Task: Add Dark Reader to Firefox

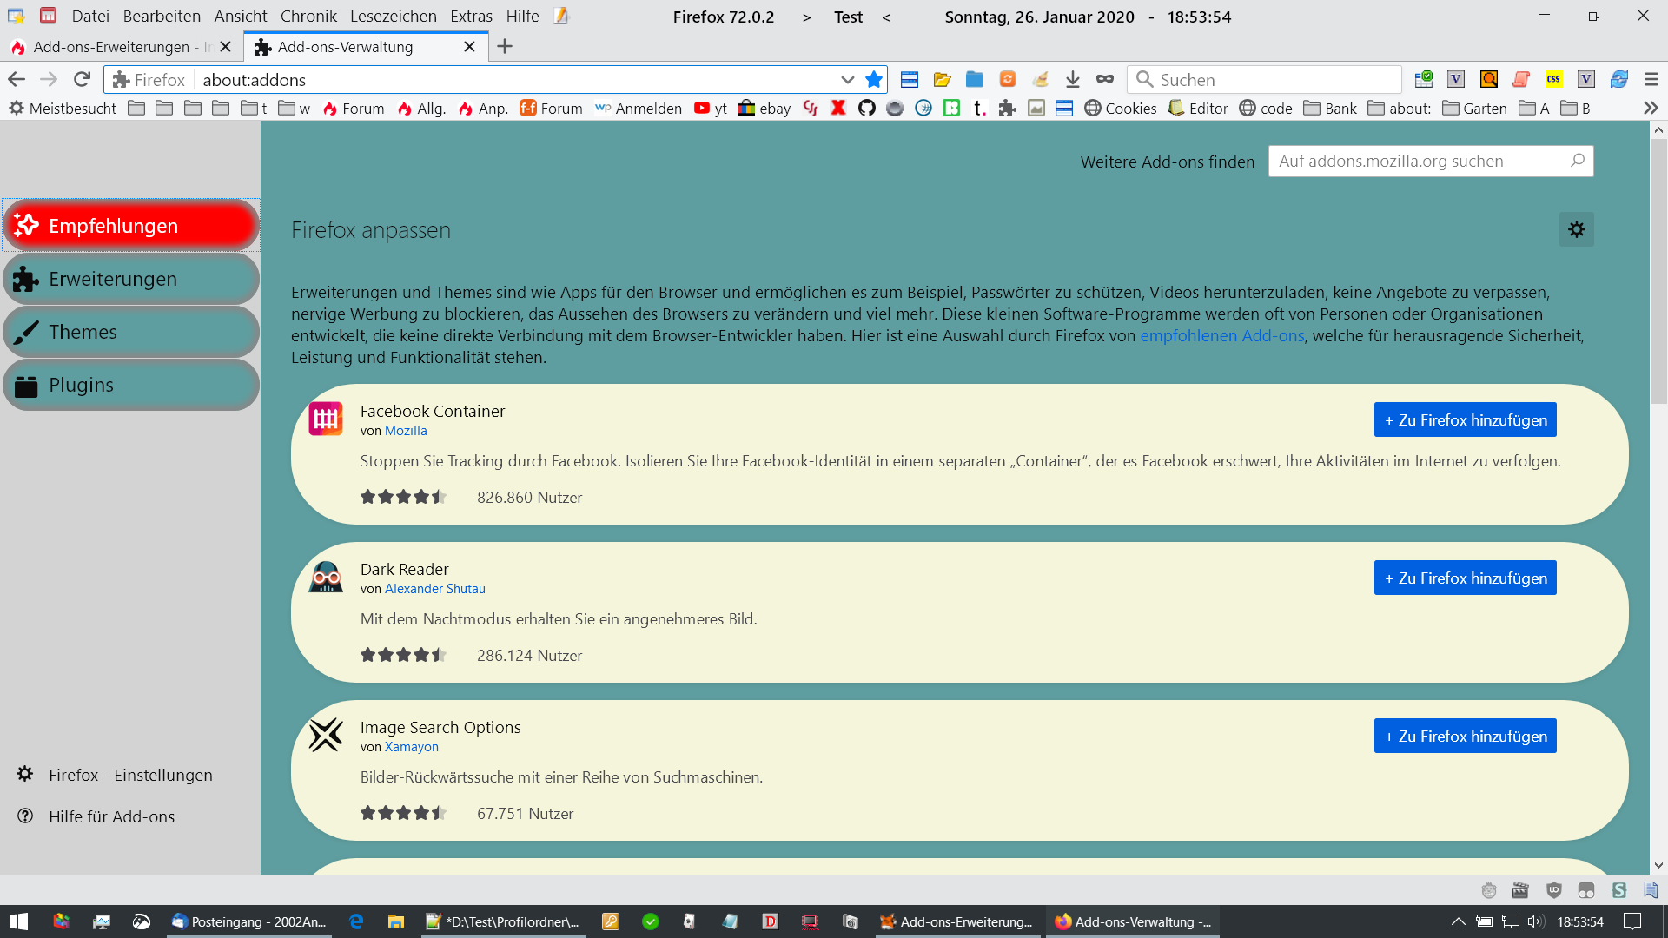Action: 1465,578
